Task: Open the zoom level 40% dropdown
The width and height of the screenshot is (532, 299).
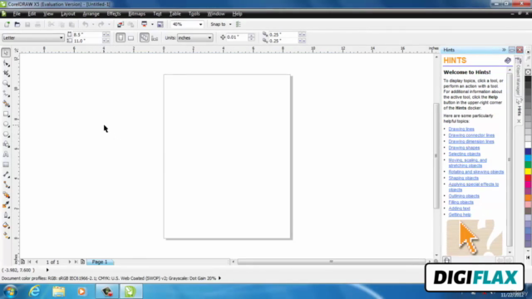Action: (200, 24)
